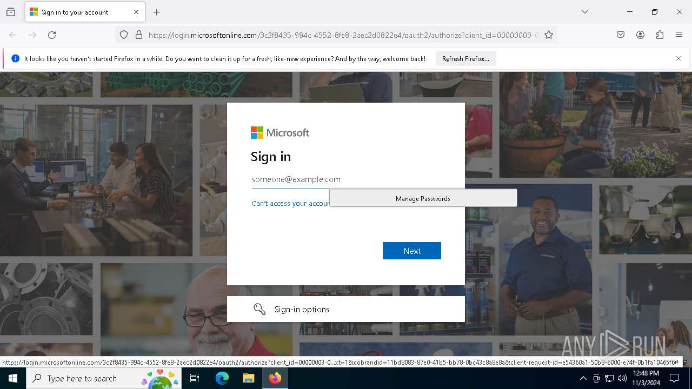Reload the current page
The image size is (692, 389).
pos(52,35)
